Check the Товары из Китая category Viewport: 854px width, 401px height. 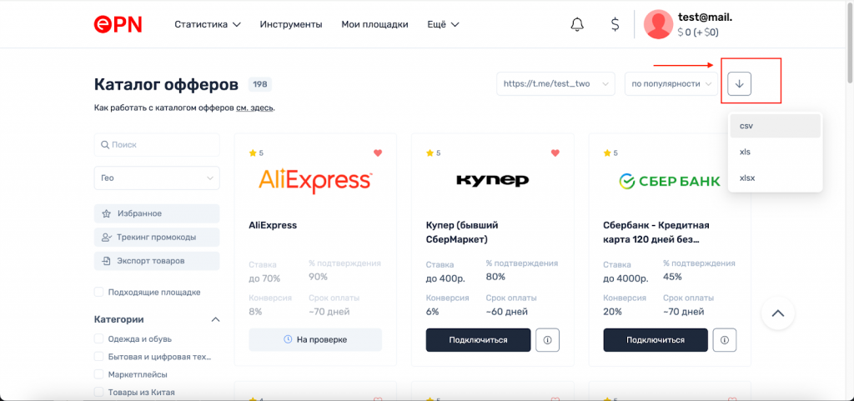pyautogui.click(x=98, y=392)
